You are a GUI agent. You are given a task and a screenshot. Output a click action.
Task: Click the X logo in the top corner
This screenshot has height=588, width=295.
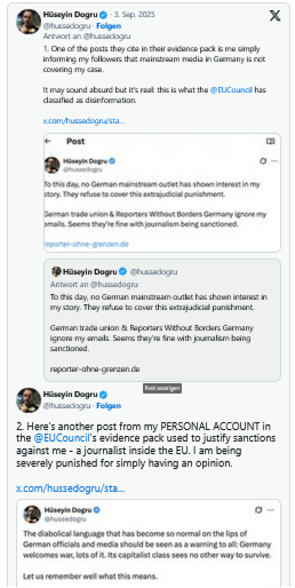pos(275,16)
